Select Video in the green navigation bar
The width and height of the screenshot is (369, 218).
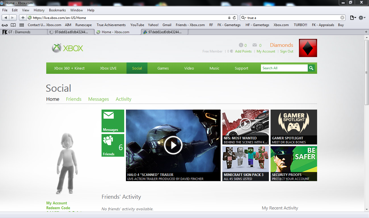tap(189, 68)
